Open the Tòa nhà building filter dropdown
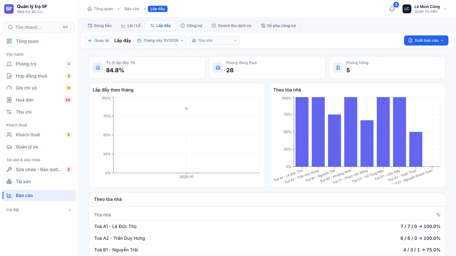Viewport: 456px width, 256px height. click(215, 40)
